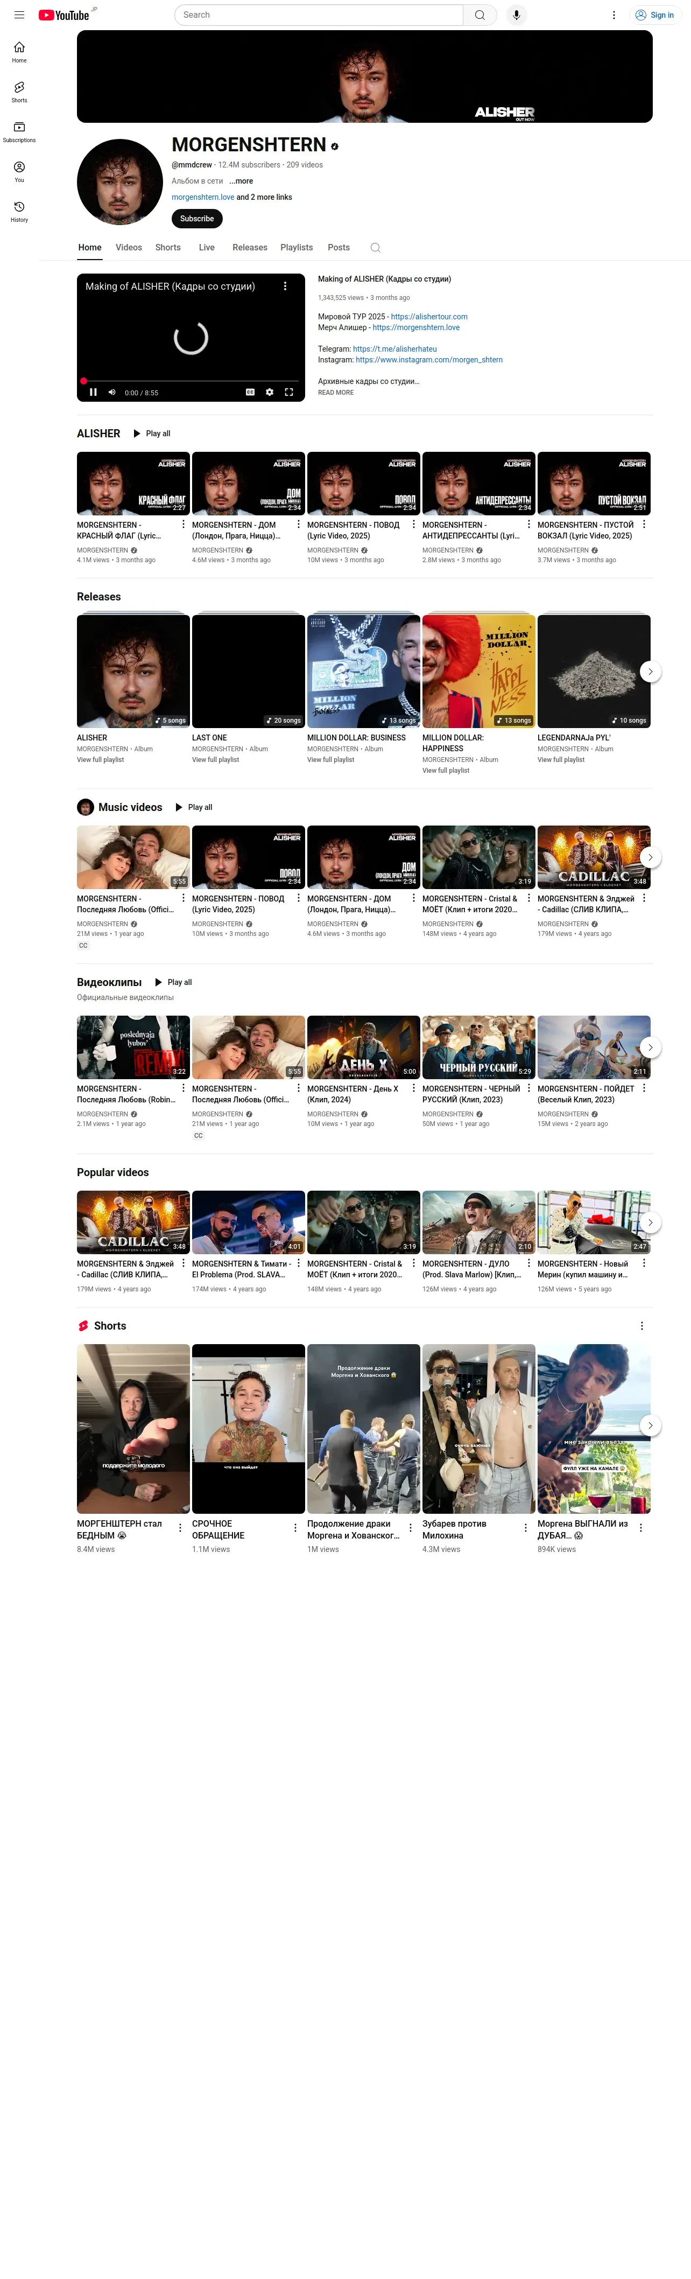This screenshot has height=2279, width=691.
Task: Open Subscriptions in the sidebar
Action: [x=19, y=132]
